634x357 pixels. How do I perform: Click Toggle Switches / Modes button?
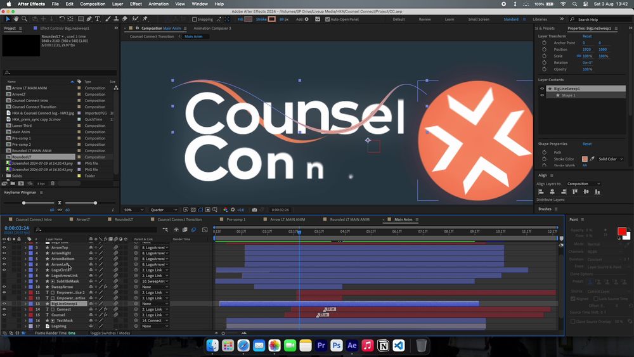110,333
